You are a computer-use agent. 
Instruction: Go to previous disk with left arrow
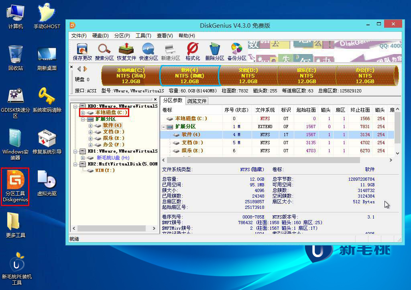click(79, 69)
